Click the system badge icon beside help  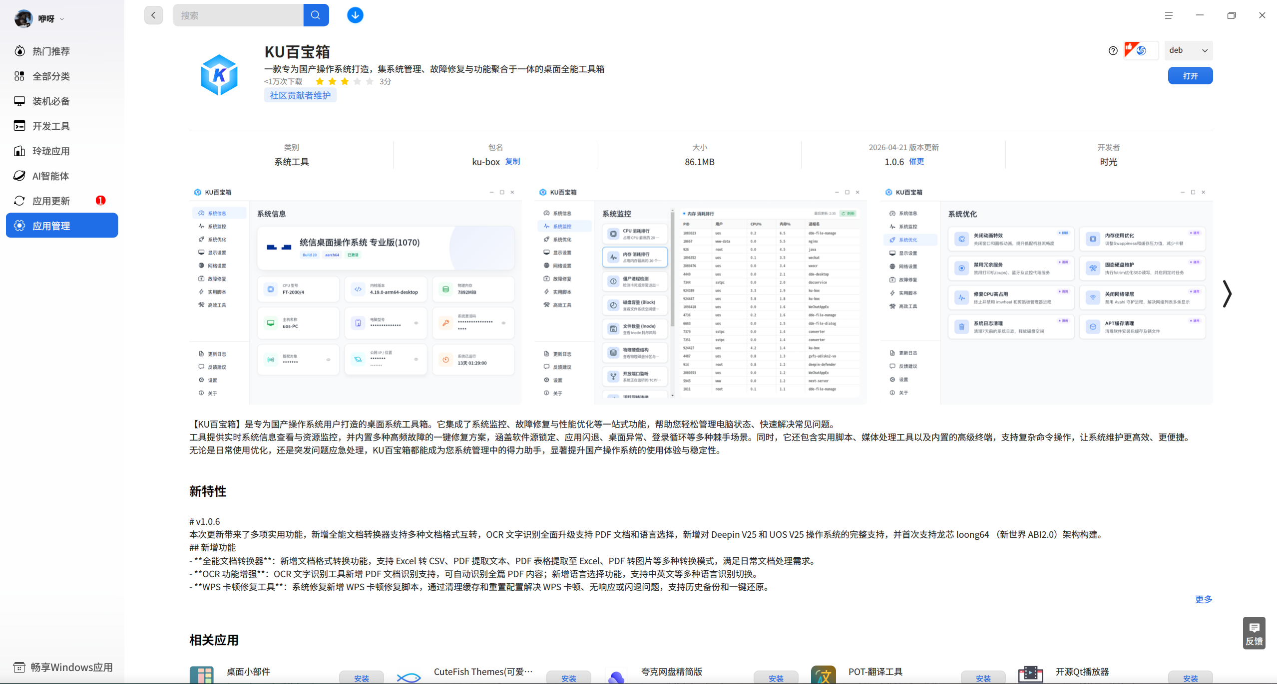[1141, 50]
